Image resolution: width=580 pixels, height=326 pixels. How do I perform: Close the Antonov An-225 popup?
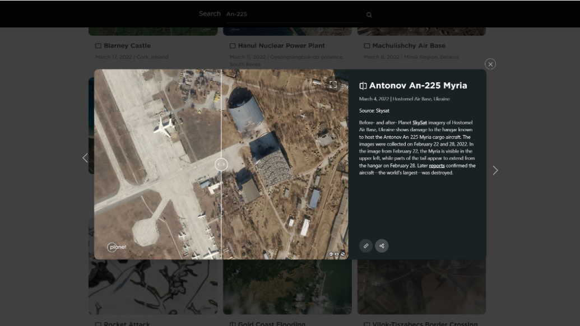click(490, 64)
